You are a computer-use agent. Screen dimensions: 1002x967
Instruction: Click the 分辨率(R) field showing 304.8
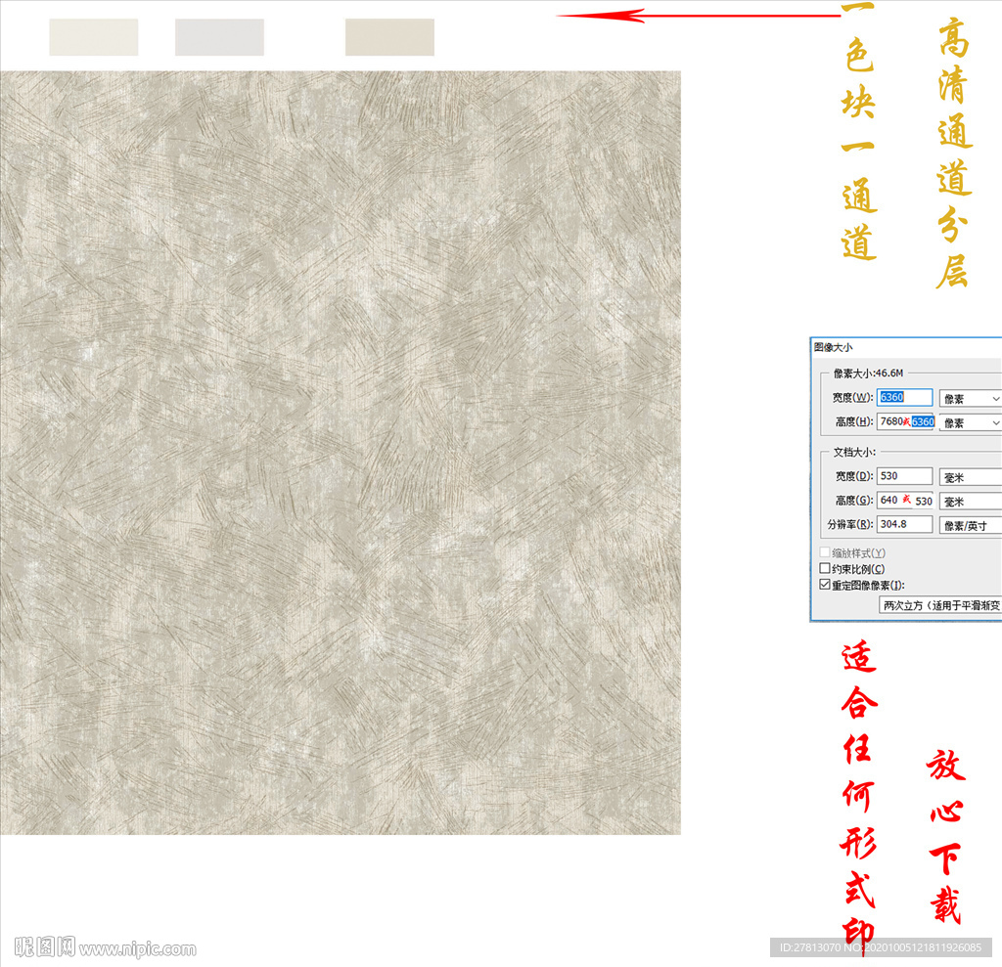click(x=904, y=524)
